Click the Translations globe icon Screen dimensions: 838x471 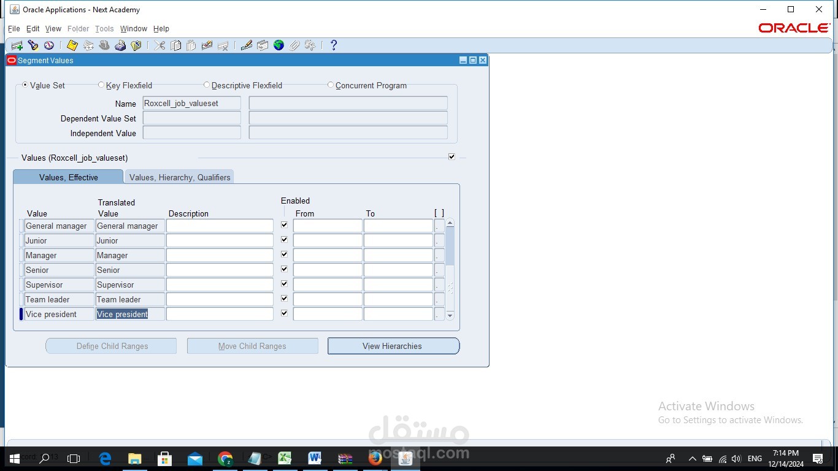tap(279, 45)
